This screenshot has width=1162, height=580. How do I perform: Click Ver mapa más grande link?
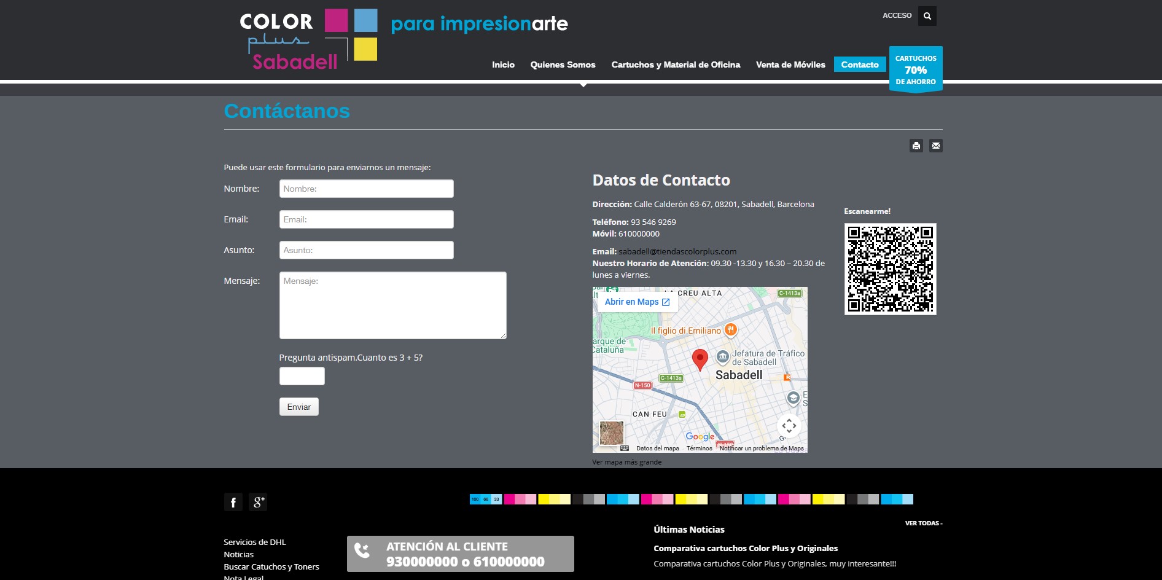[626, 462]
